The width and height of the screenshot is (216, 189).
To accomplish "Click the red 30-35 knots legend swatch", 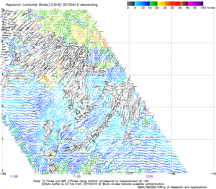I will (176, 3).
